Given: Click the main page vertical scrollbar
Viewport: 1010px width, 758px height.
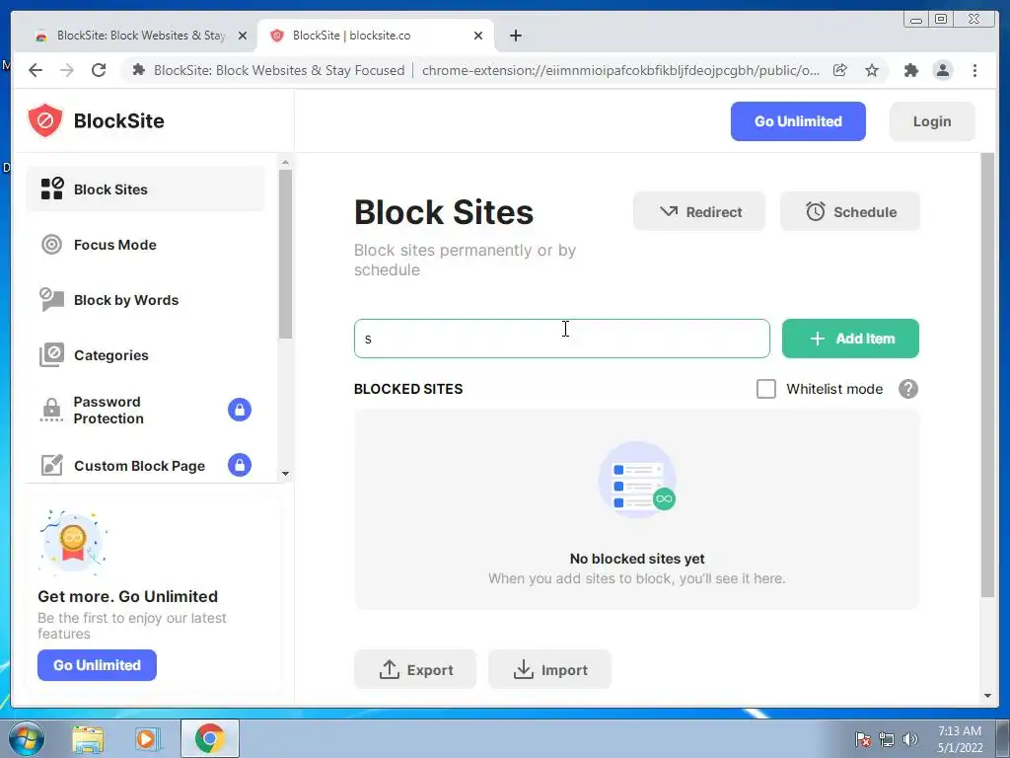Looking at the screenshot, I should tap(987, 374).
